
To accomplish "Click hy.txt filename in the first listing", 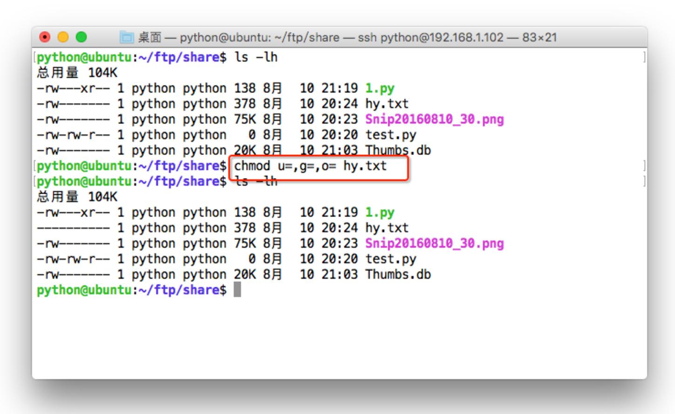I will coord(387,104).
